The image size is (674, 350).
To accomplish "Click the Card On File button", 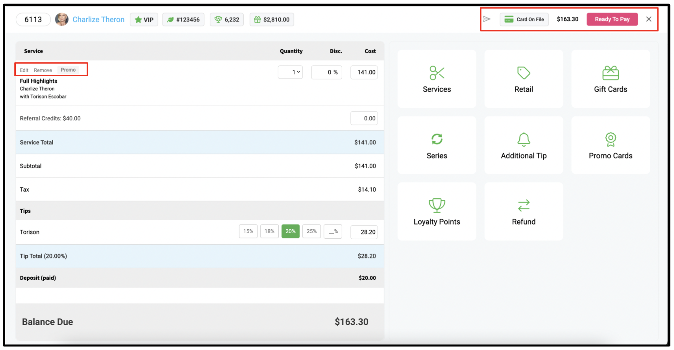I will 524,19.
